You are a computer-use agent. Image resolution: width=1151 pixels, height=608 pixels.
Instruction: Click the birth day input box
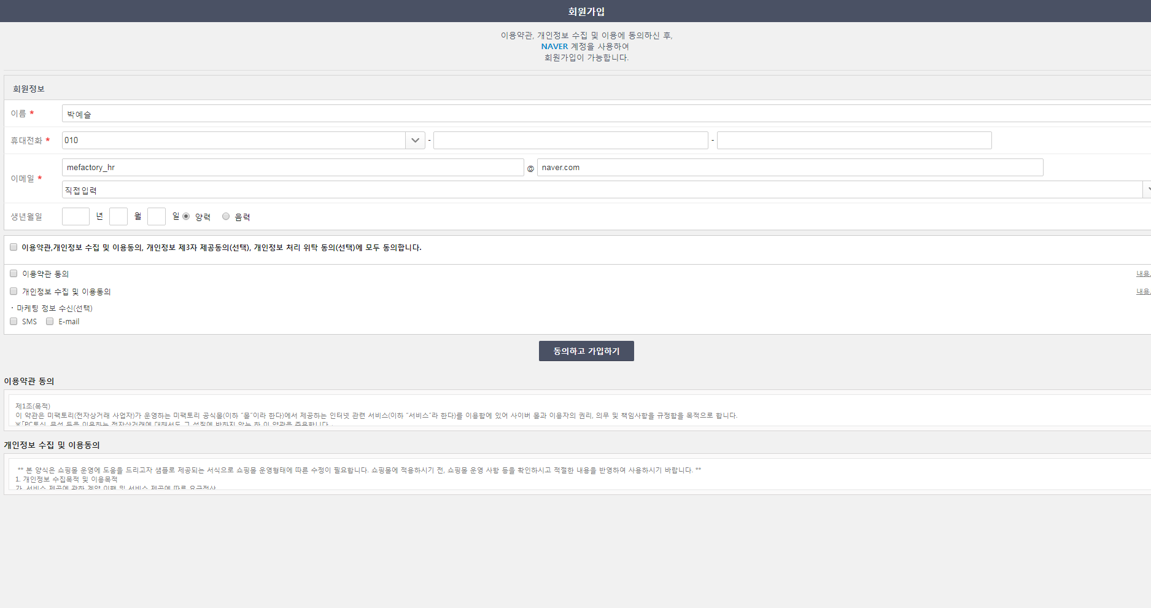tap(157, 217)
